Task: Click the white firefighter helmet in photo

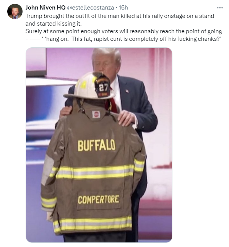Action: (x=89, y=86)
